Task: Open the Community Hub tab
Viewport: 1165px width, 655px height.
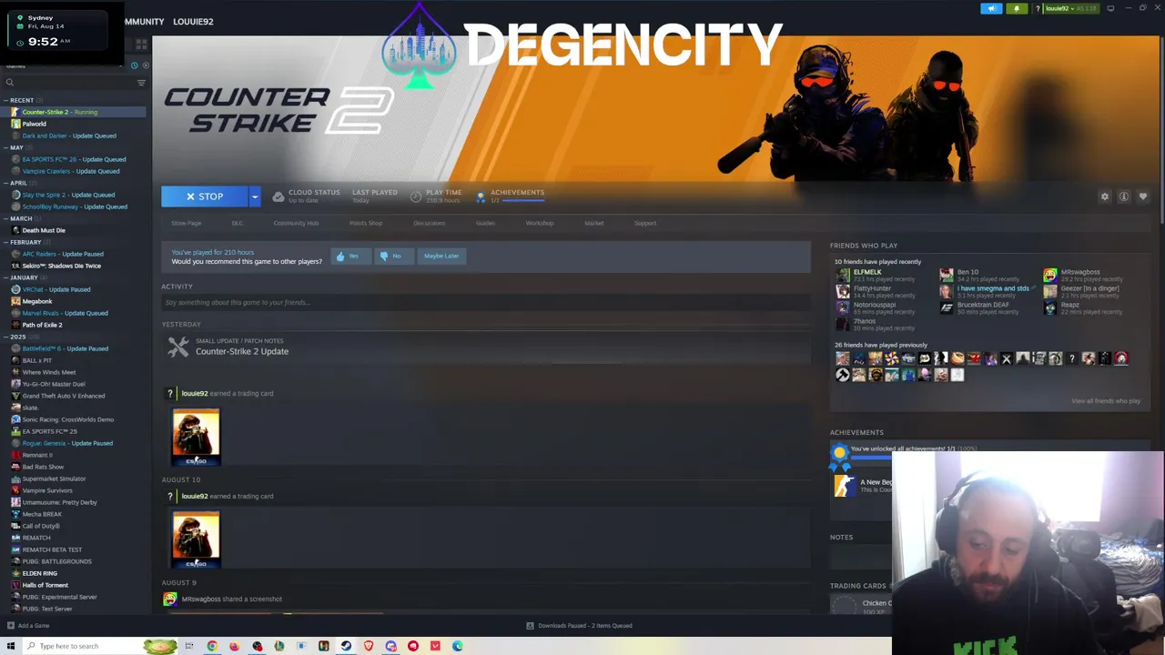Action: (296, 223)
